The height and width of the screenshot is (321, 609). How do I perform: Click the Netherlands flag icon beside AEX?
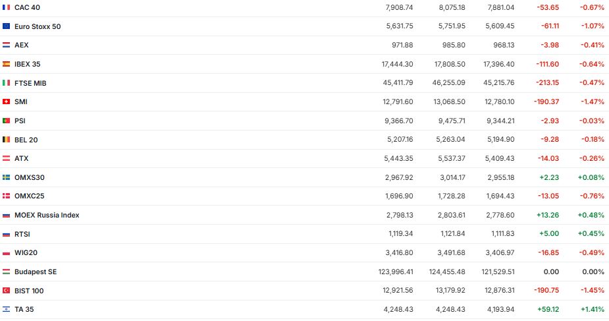pyautogui.click(x=7, y=45)
